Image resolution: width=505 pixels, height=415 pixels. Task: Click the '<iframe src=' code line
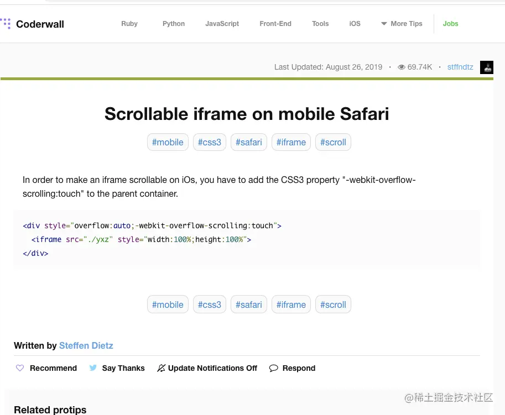141,239
